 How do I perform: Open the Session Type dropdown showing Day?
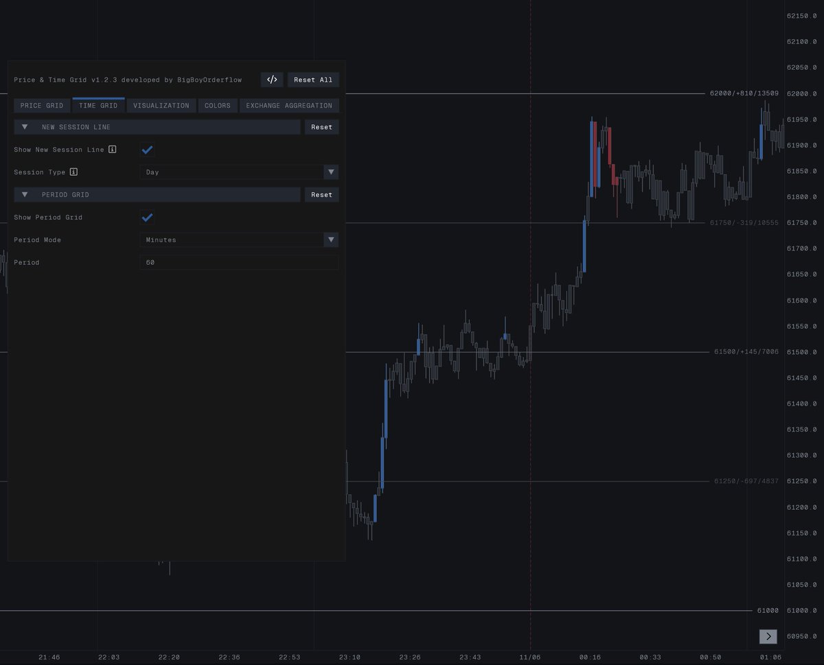239,172
